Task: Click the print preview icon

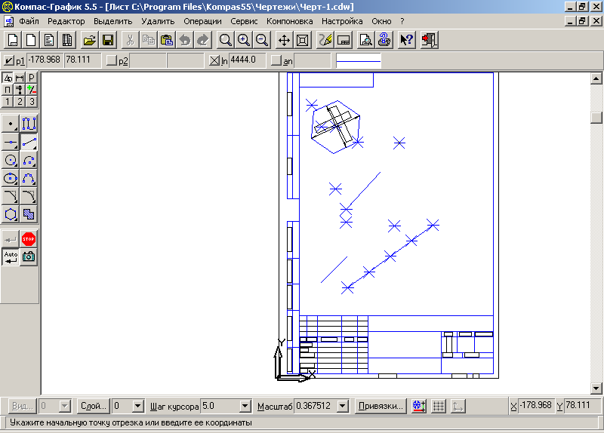Action: [365, 40]
